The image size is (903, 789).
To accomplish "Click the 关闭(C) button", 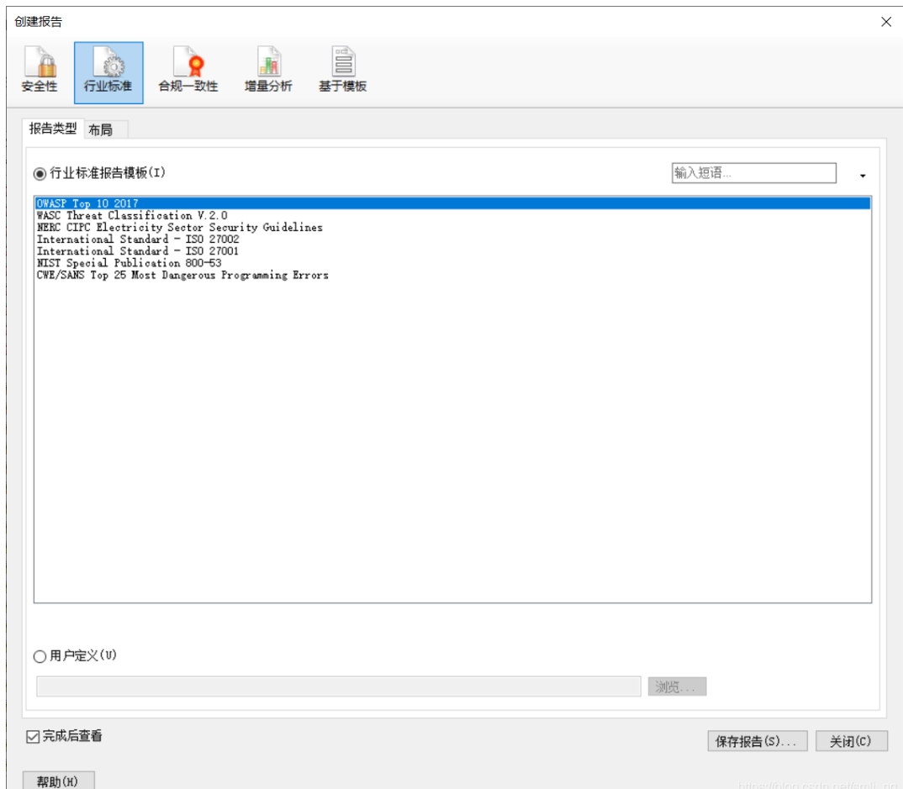I will pos(852,741).
